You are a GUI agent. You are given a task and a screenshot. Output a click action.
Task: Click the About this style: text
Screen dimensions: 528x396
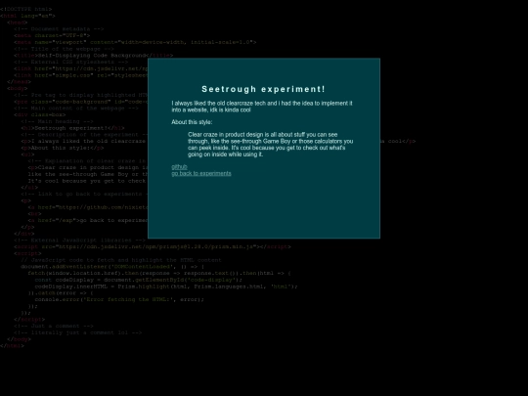[x=192, y=122]
